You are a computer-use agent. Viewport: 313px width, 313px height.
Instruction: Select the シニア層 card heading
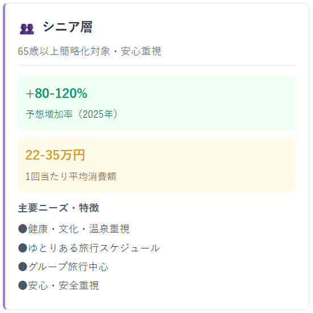point(68,27)
